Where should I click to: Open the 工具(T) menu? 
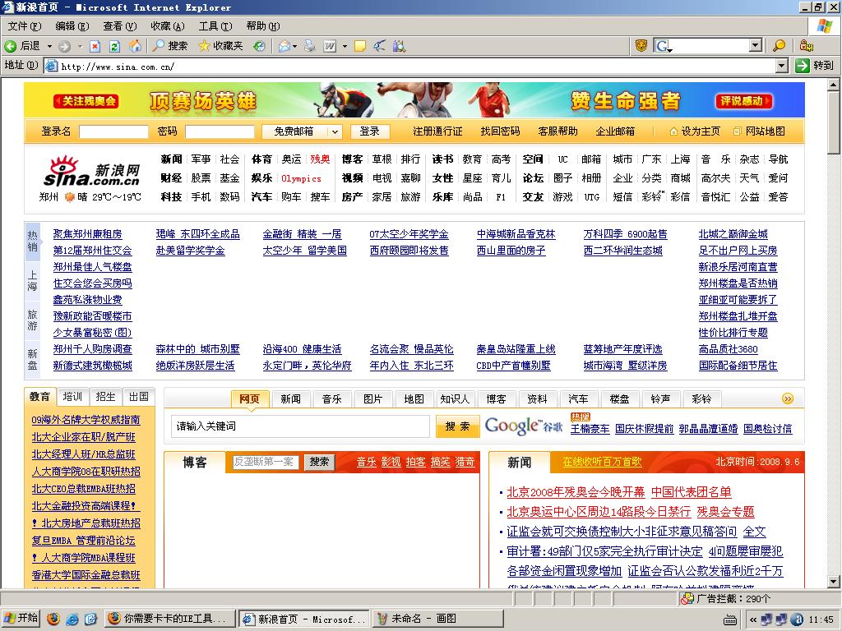pyautogui.click(x=215, y=25)
